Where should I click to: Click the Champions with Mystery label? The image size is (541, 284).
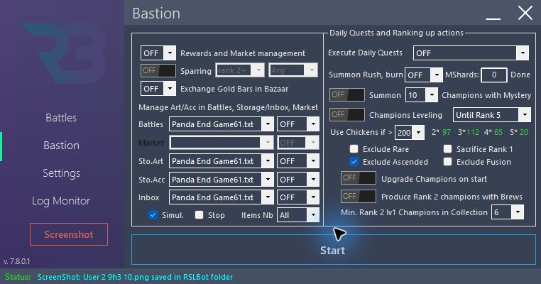486,95
